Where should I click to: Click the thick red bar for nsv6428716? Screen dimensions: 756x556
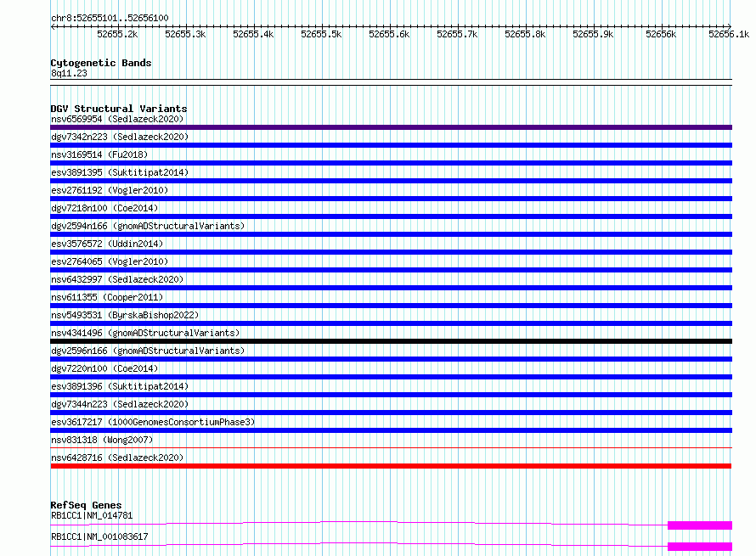click(391, 466)
